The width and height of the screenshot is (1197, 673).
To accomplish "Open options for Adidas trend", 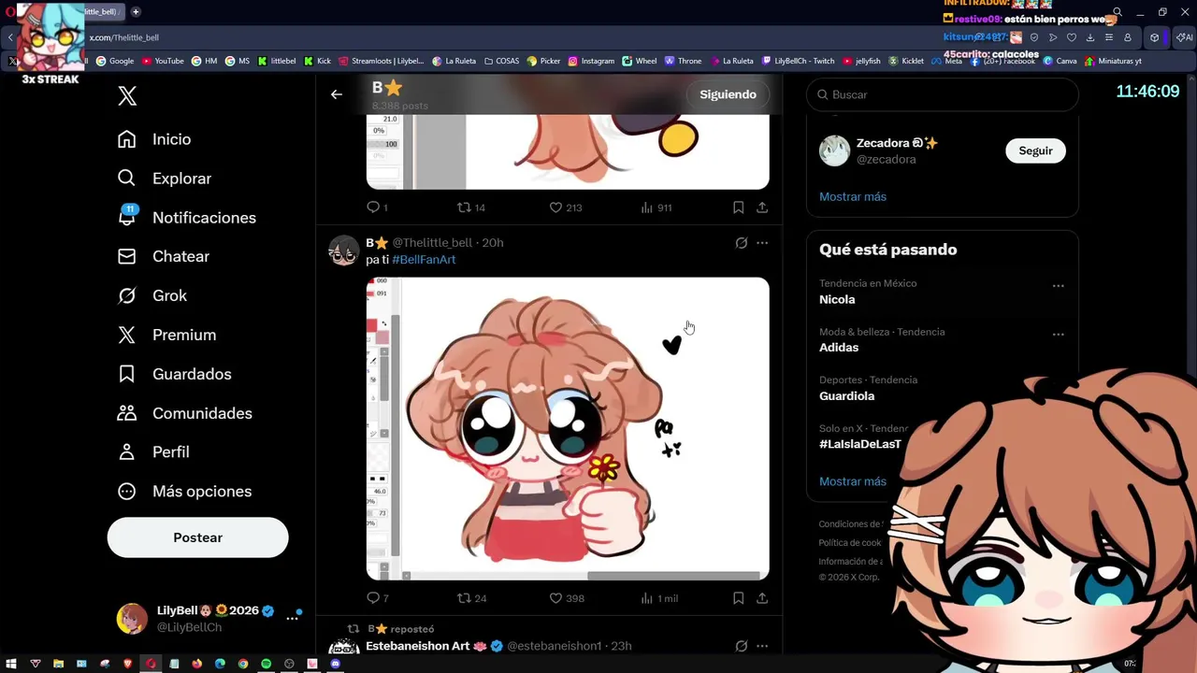I will (1058, 335).
